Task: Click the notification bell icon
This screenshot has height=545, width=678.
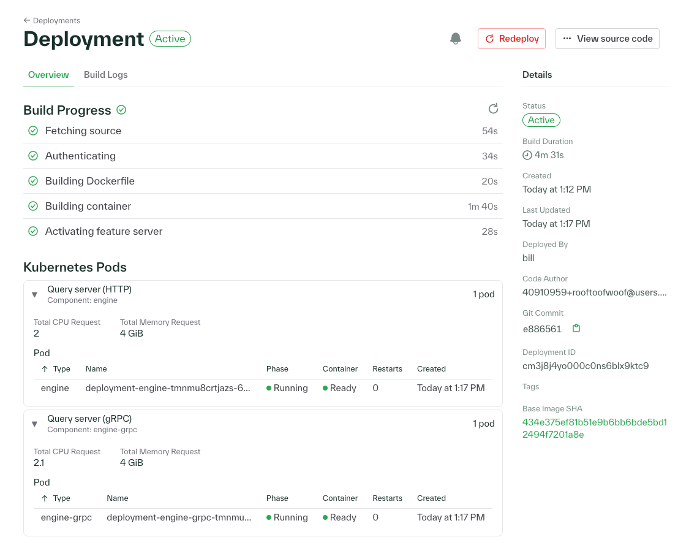Action: pos(456,38)
